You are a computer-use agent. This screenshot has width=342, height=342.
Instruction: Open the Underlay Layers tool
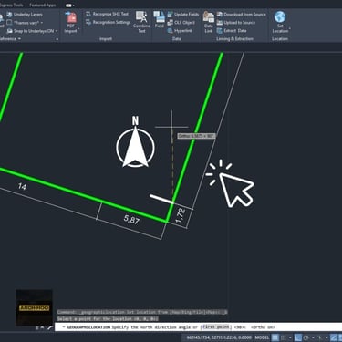[x=25, y=15]
